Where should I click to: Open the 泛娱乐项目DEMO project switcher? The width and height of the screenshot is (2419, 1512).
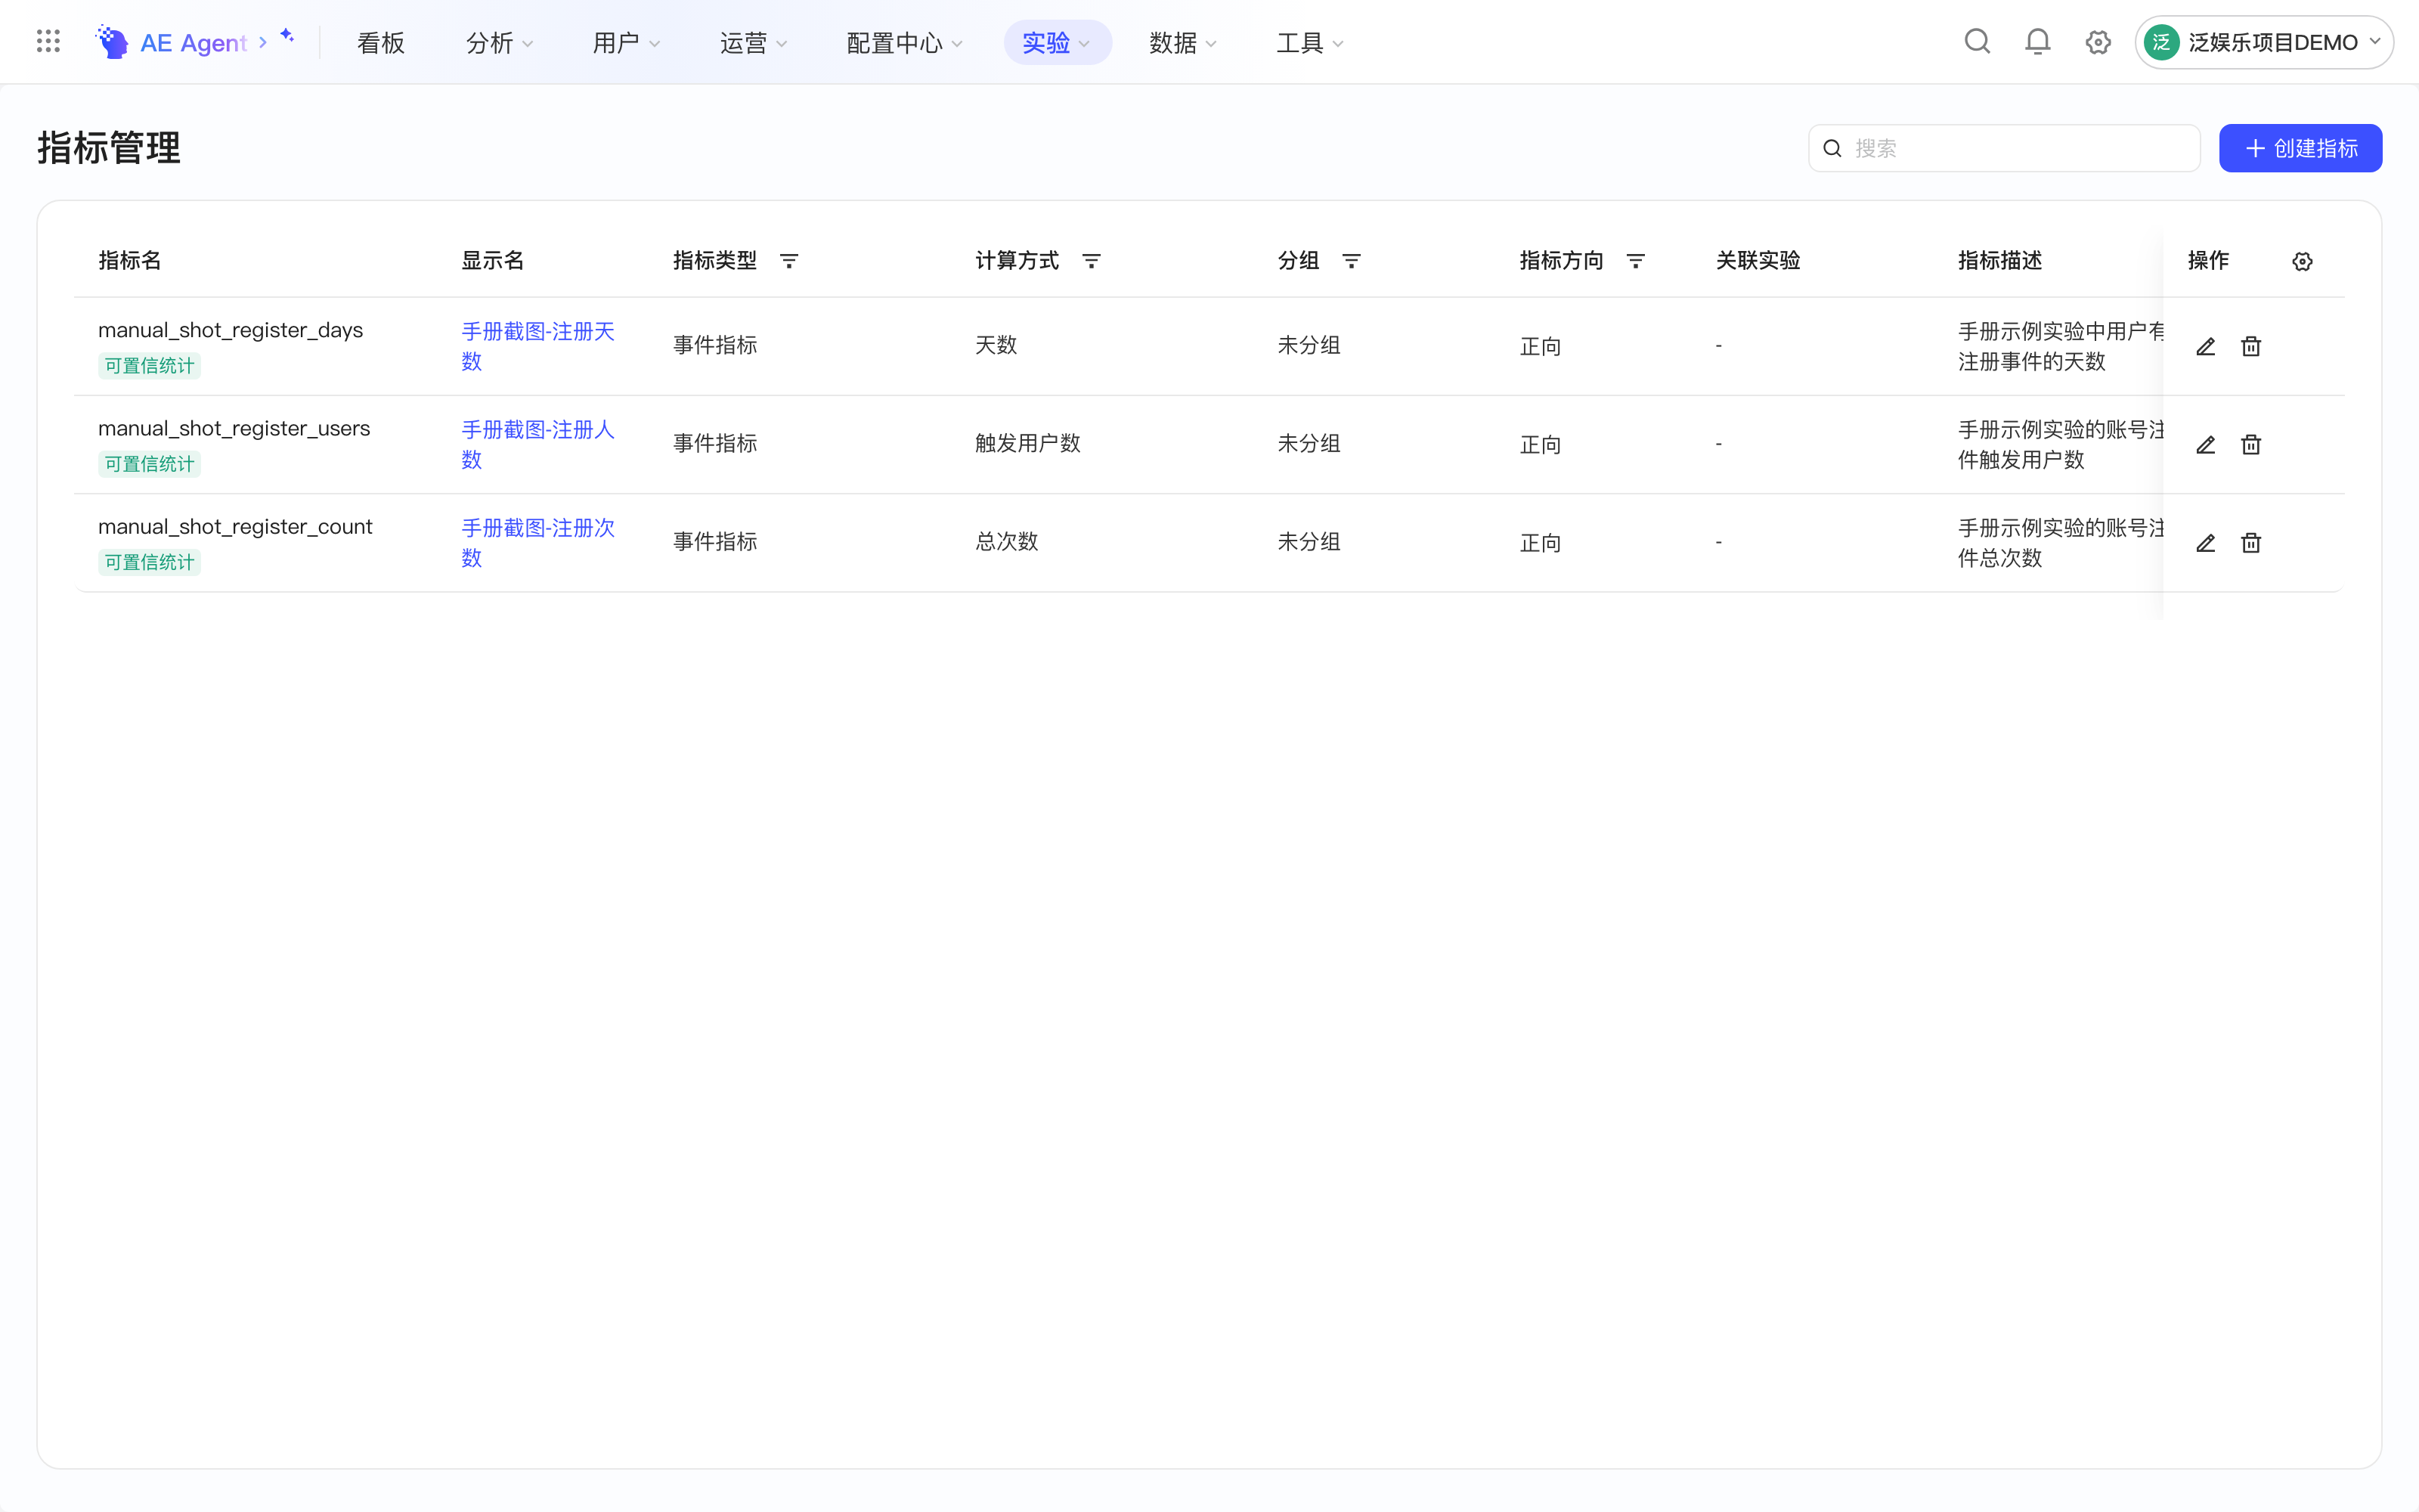(2264, 42)
